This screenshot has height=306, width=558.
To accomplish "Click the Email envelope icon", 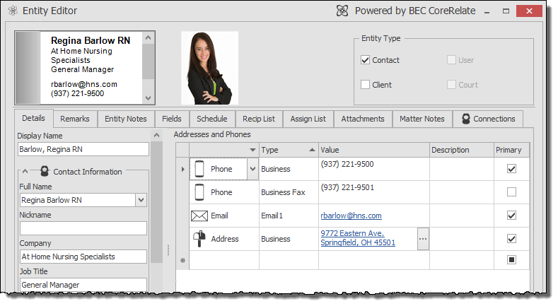I will pyautogui.click(x=199, y=216).
